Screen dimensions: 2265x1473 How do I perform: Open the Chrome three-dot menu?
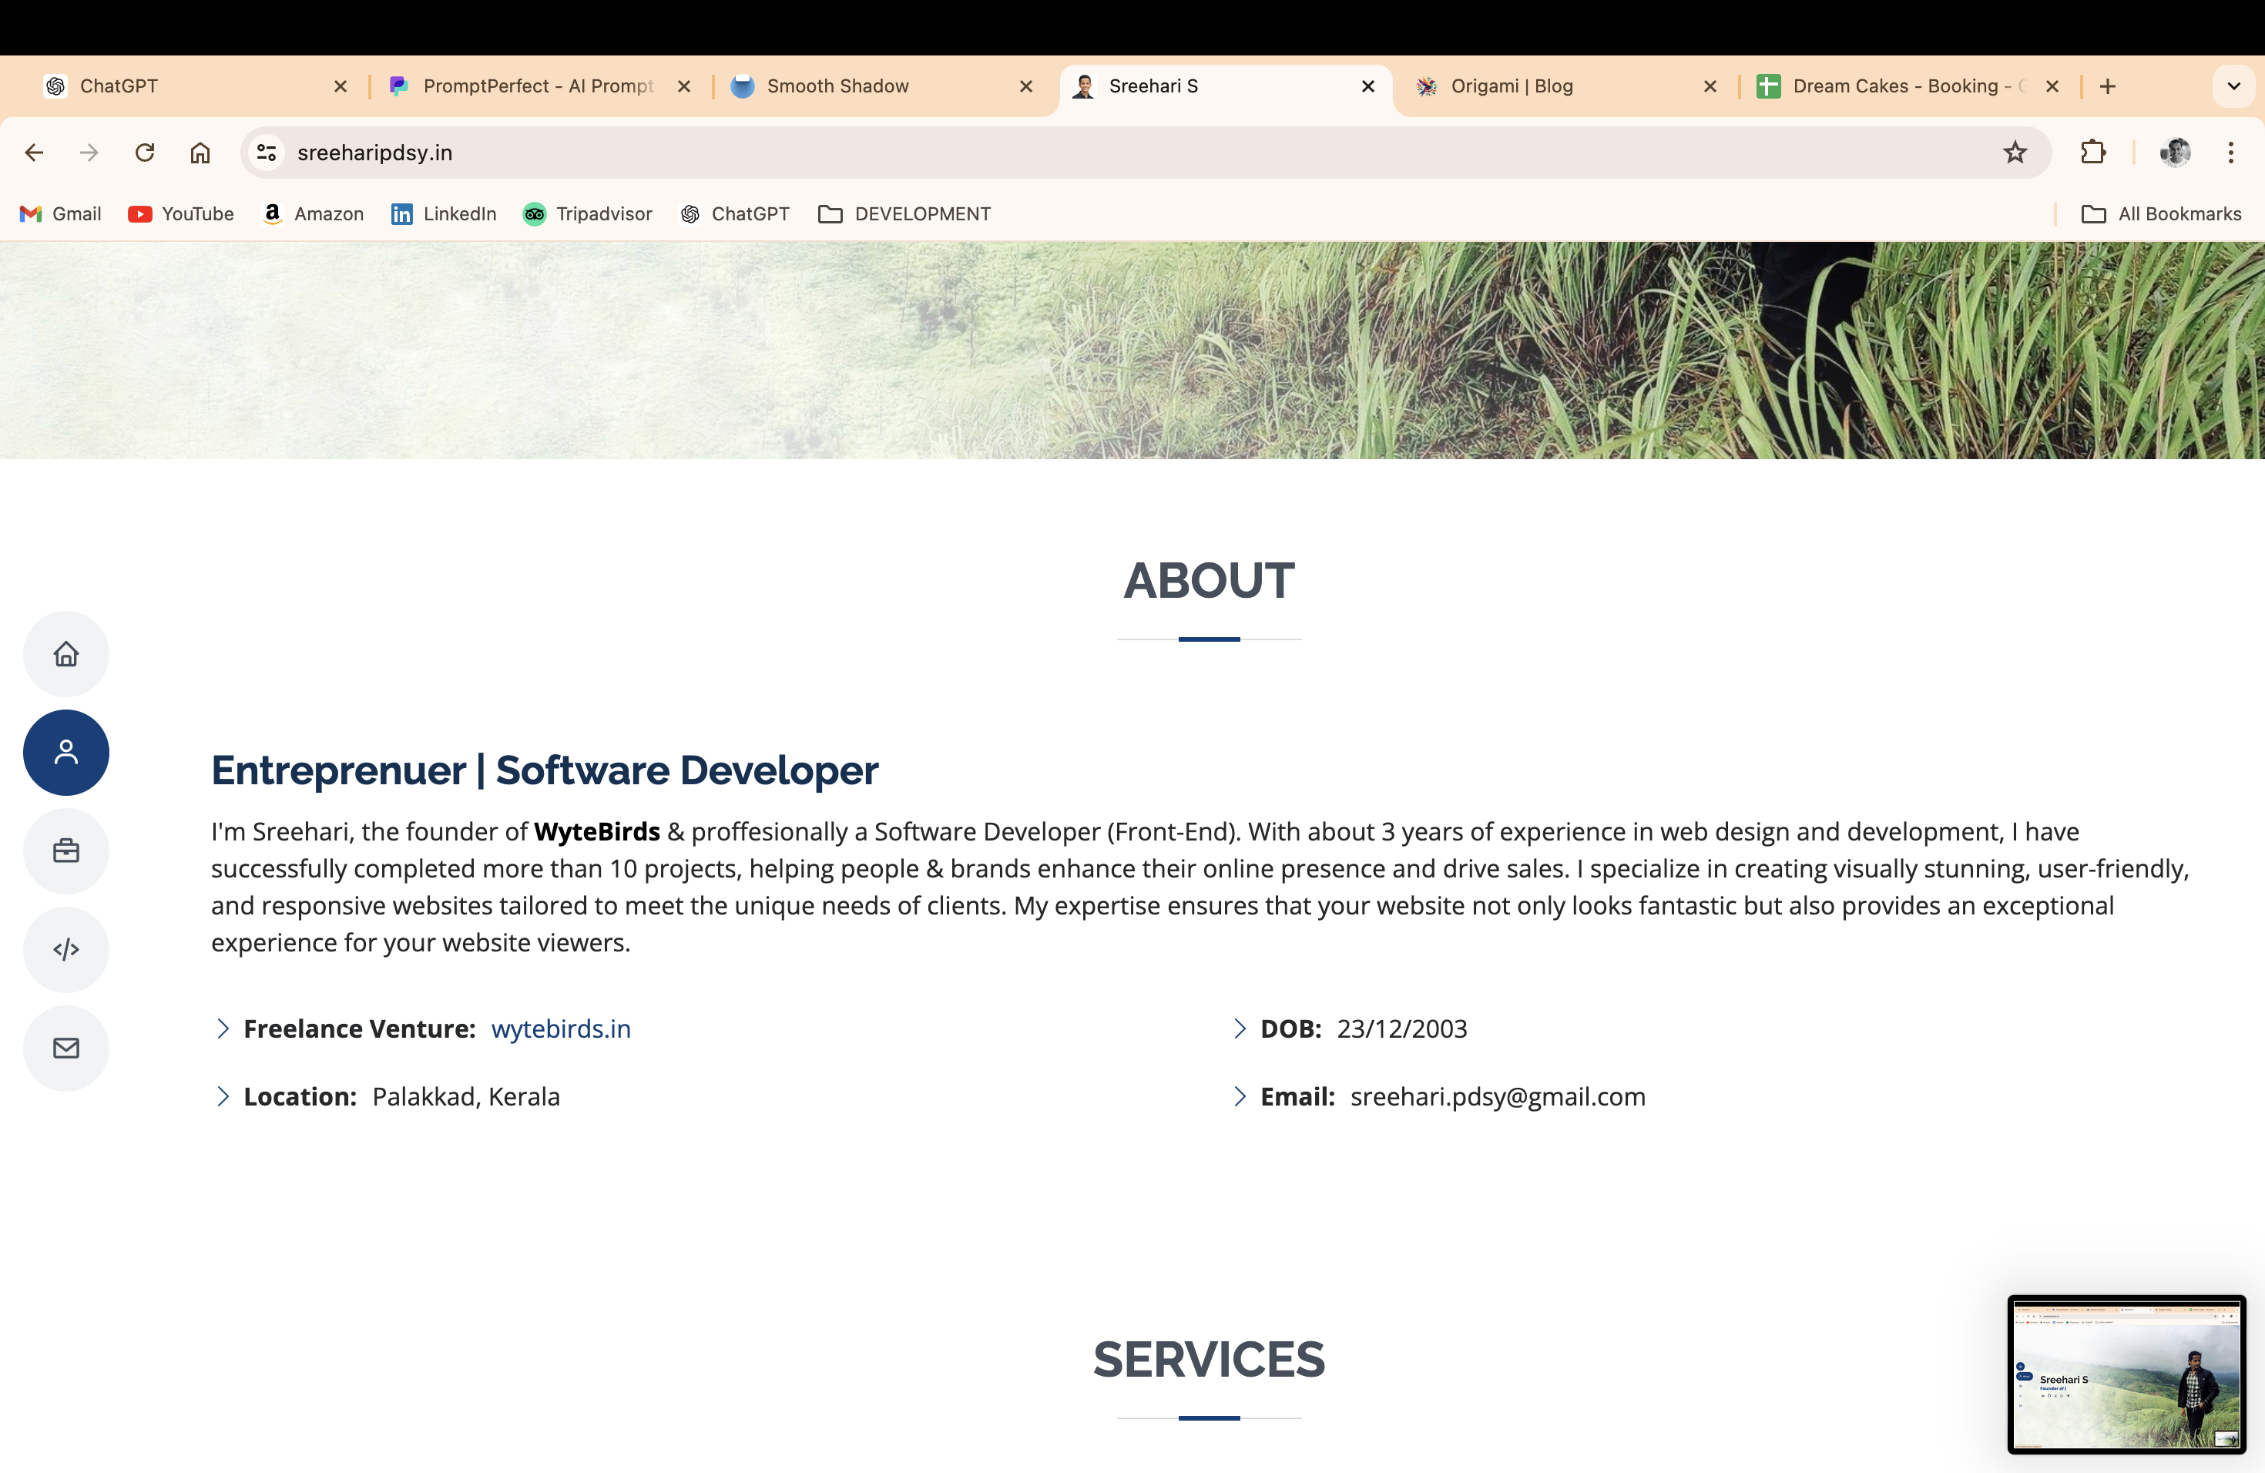(2230, 153)
